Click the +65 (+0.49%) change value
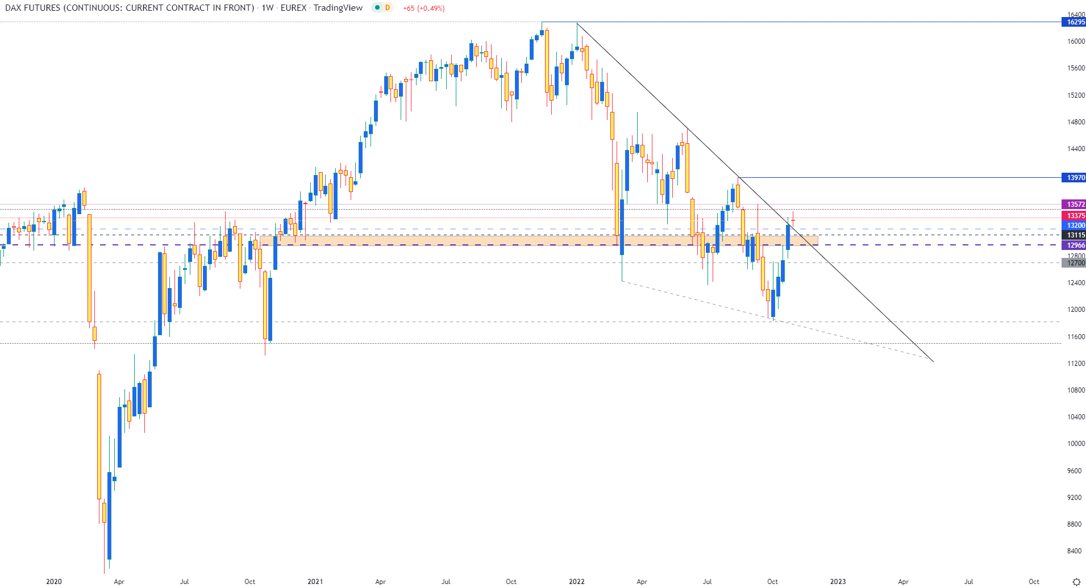Image resolution: width=1086 pixels, height=588 pixels. coord(424,9)
